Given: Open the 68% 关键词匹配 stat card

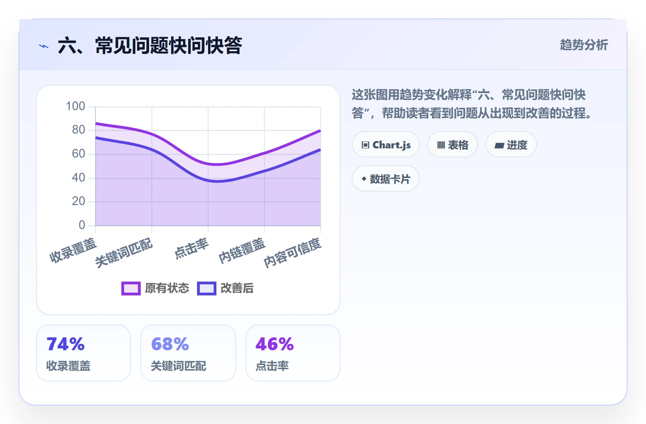Looking at the screenshot, I should point(188,353).
